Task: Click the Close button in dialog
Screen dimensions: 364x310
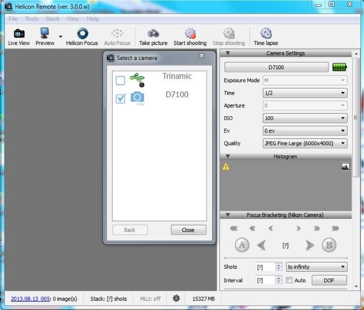Action: tap(188, 230)
